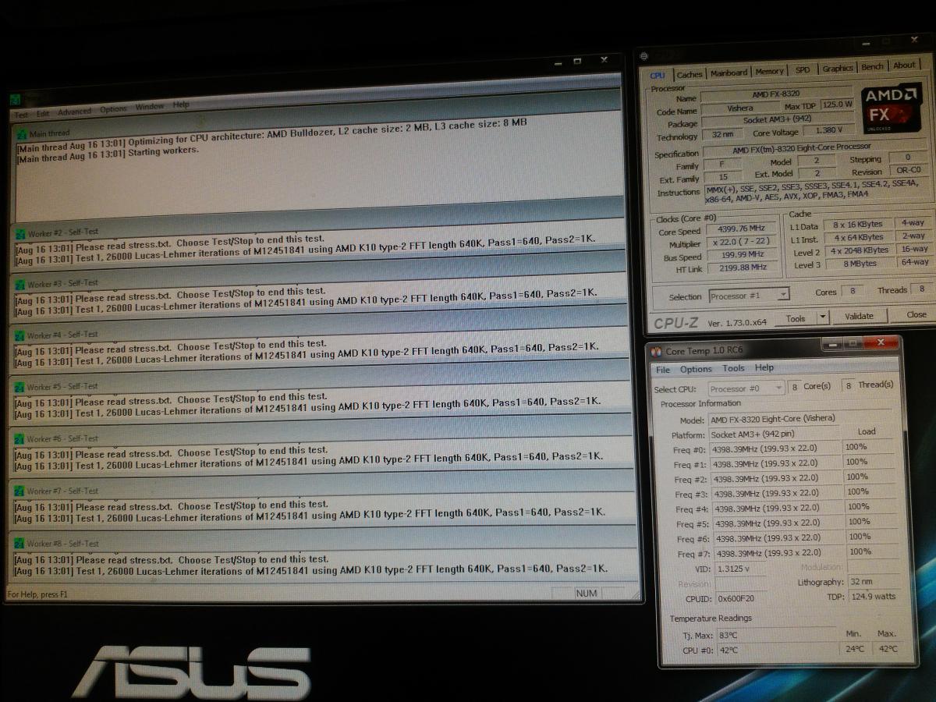
Task: Click the CPUID value 0x600F20
Action: tap(742, 599)
